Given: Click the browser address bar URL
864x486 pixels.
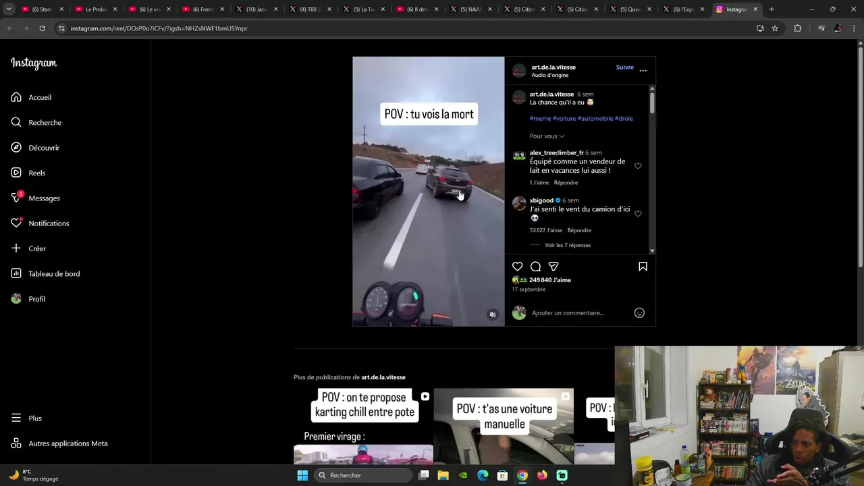Looking at the screenshot, I should (x=159, y=28).
